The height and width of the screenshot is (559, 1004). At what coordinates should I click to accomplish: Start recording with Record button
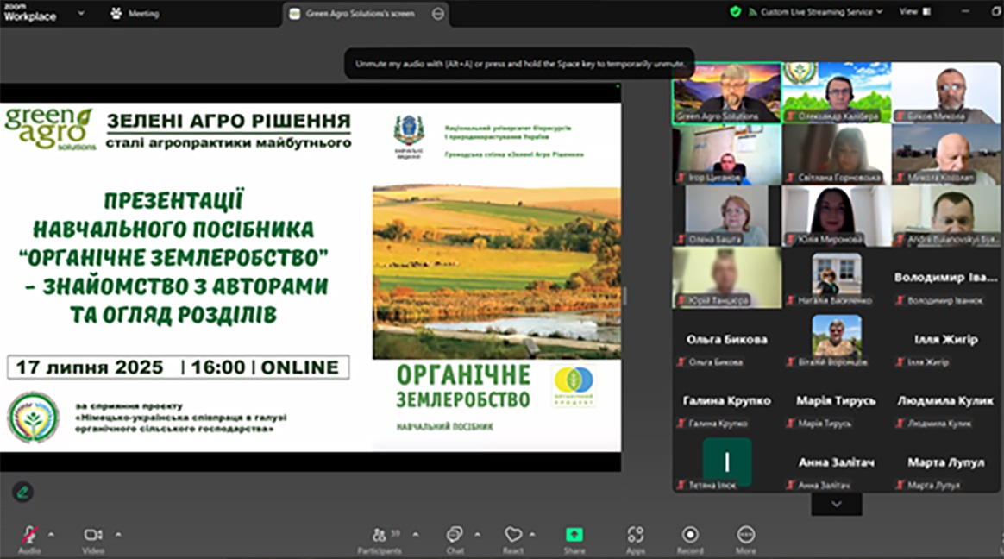pos(690,536)
